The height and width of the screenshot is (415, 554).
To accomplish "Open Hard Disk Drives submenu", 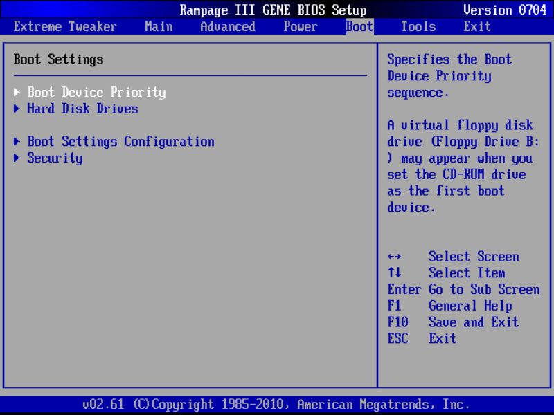I will [82, 109].
